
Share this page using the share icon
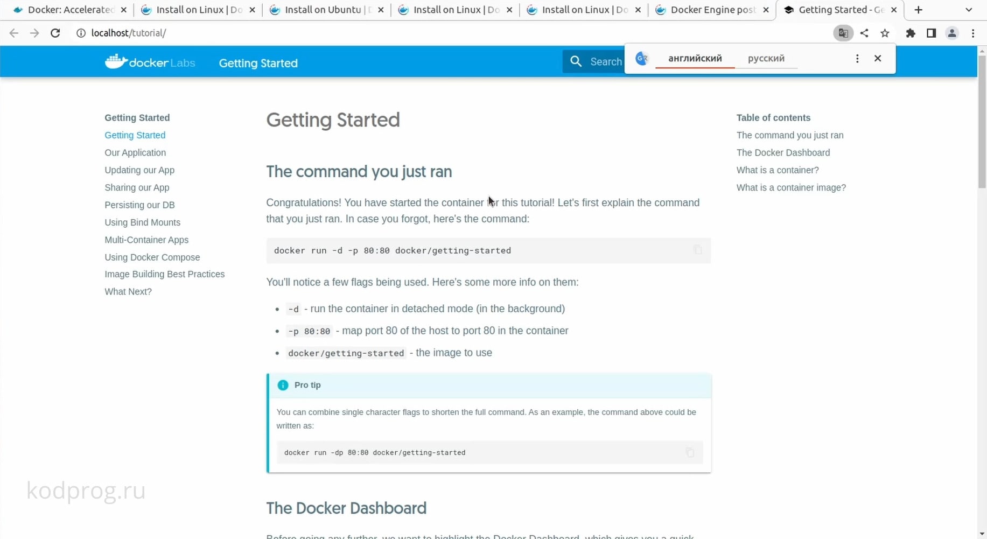click(864, 33)
